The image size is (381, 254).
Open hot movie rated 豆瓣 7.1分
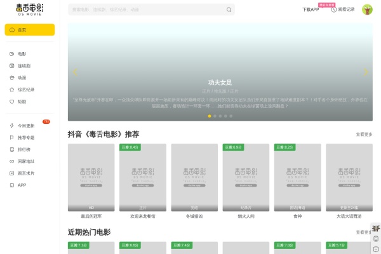91,248
